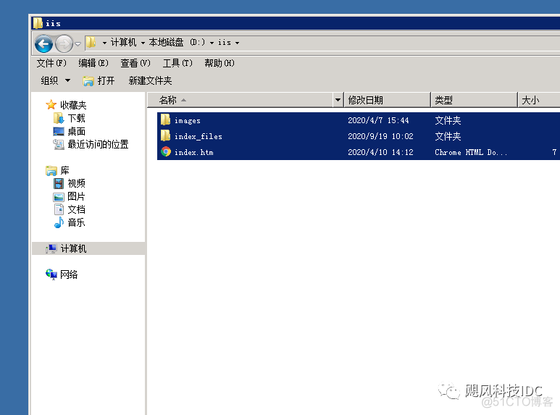The image size is (560, 415).
Task: Click the index_files folder icon
Action: [165, 135]
